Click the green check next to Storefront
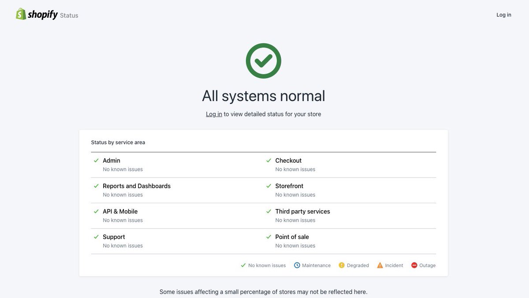529x298 pixels. 268,186
